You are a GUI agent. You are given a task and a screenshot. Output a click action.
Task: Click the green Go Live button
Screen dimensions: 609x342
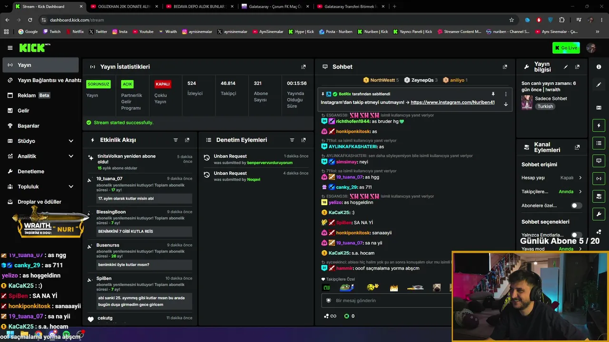(x=566, y=47)
